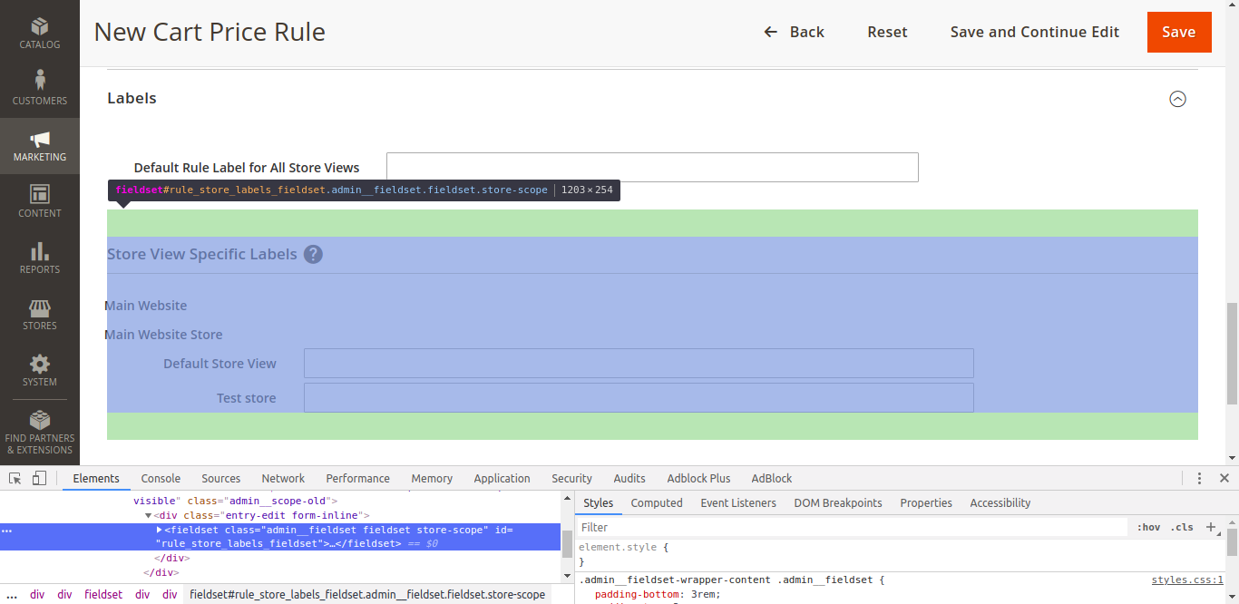Toggle the .cls class editor
The width and height of the screenshot is (1239, 604).
(x=1182, y=527)
